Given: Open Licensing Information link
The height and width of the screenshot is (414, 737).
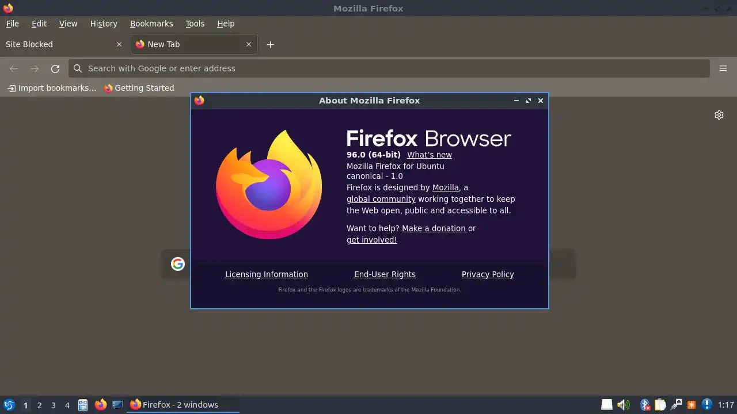Looking at the screenshot, I should pyautogui.click(x=267, y=274).
